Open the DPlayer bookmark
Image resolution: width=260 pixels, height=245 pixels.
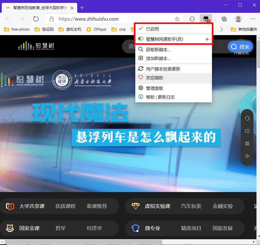tap(97, 29)
